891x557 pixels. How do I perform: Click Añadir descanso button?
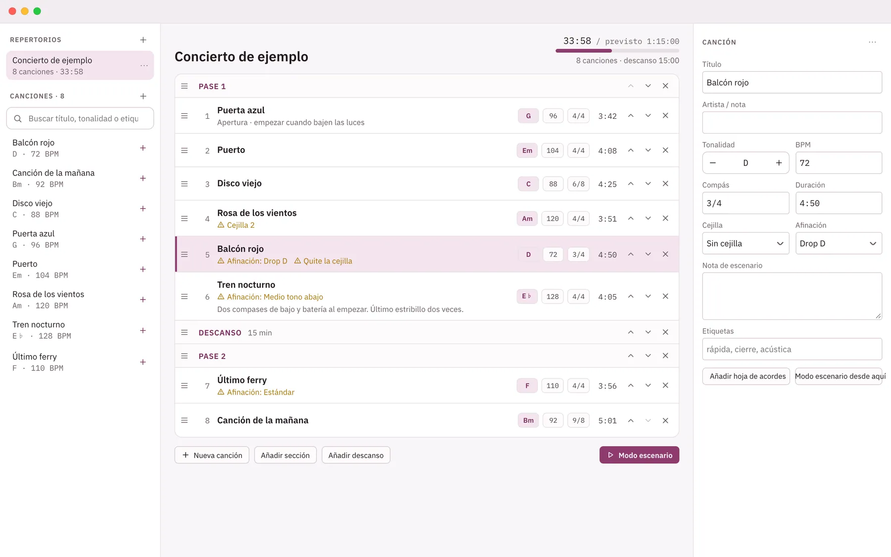pyautogui.click(x=356, y=455)
